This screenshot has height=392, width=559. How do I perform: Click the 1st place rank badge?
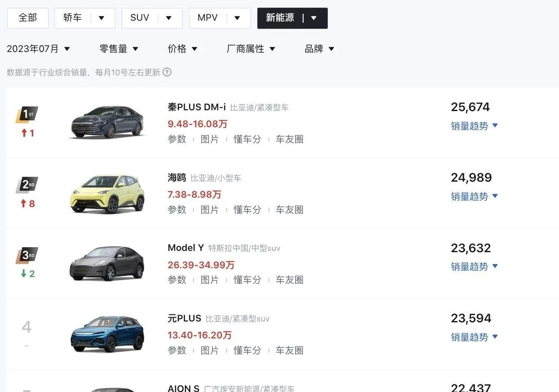click(x=27, y=114)
